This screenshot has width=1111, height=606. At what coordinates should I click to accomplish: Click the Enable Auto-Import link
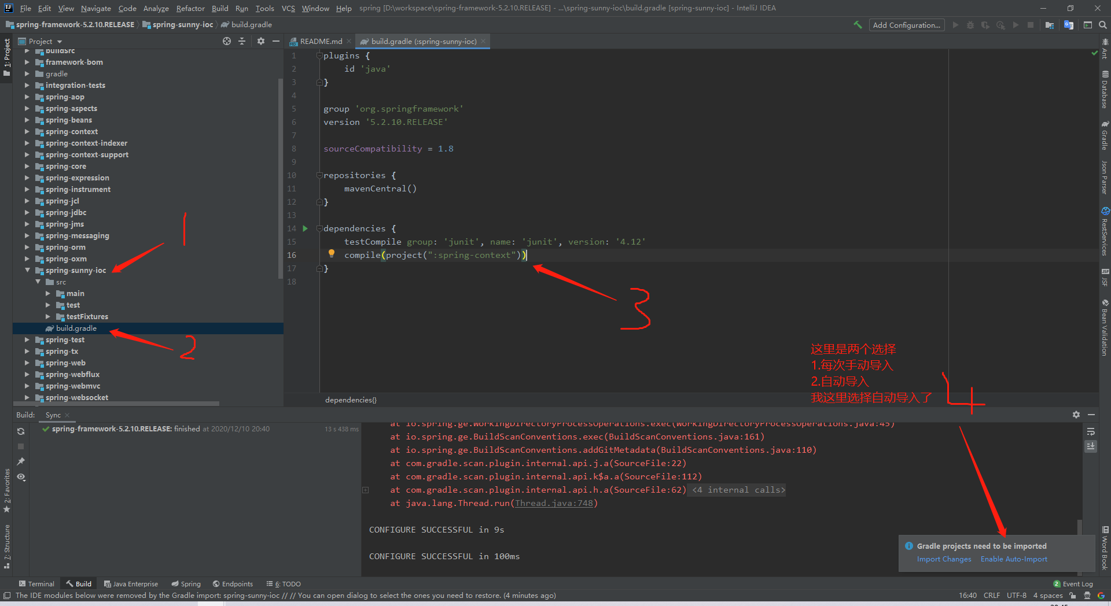[x=1014, y=559]
